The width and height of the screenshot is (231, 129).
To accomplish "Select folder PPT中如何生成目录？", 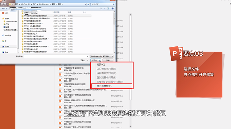I will [x=31, y=44].
